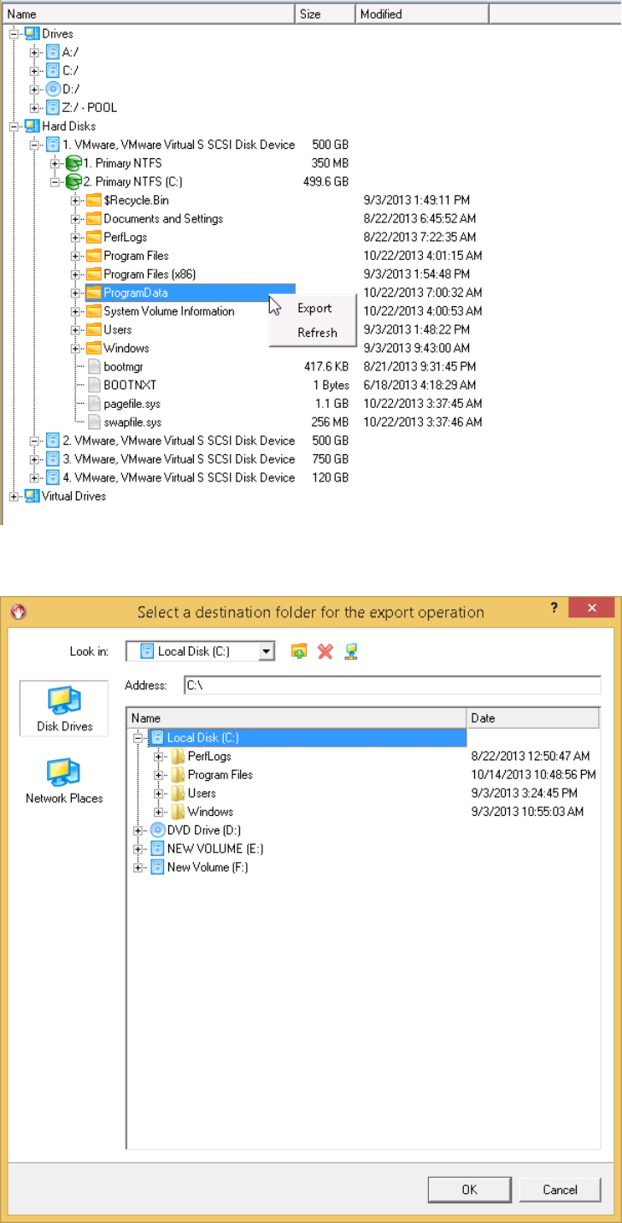Click the System Volume Information folder icon
622x1223 pixels.
pyautogui.click(x=93, y=311)
